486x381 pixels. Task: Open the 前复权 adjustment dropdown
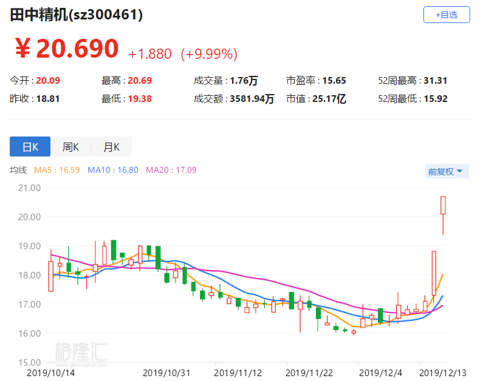click(x=447, y=171)
